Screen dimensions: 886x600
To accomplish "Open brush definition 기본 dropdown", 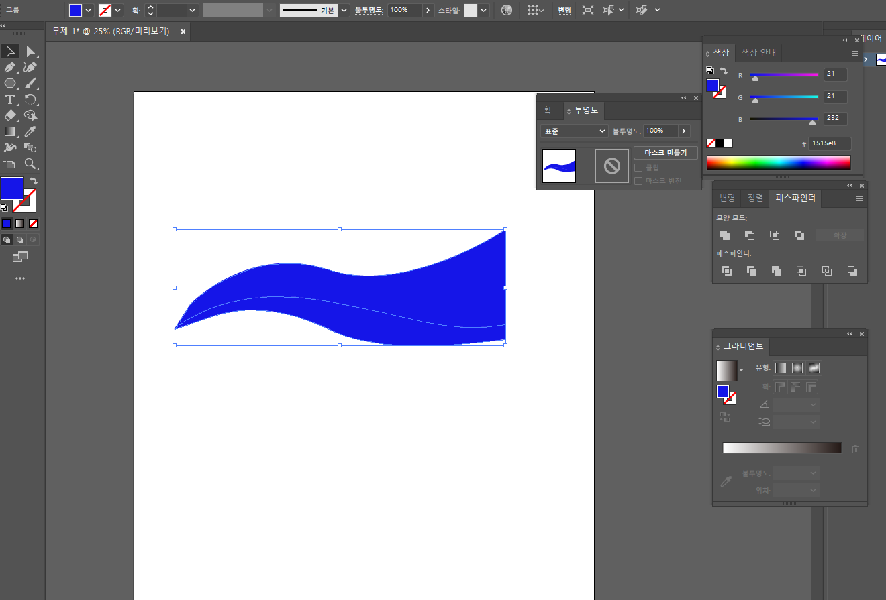I will (344, 10).
